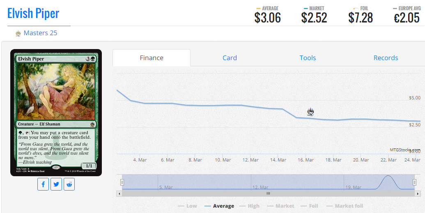This screenshot has width=425, height=213.
Task: Click the $3.06 average price
Action: (x=267, y=18)
